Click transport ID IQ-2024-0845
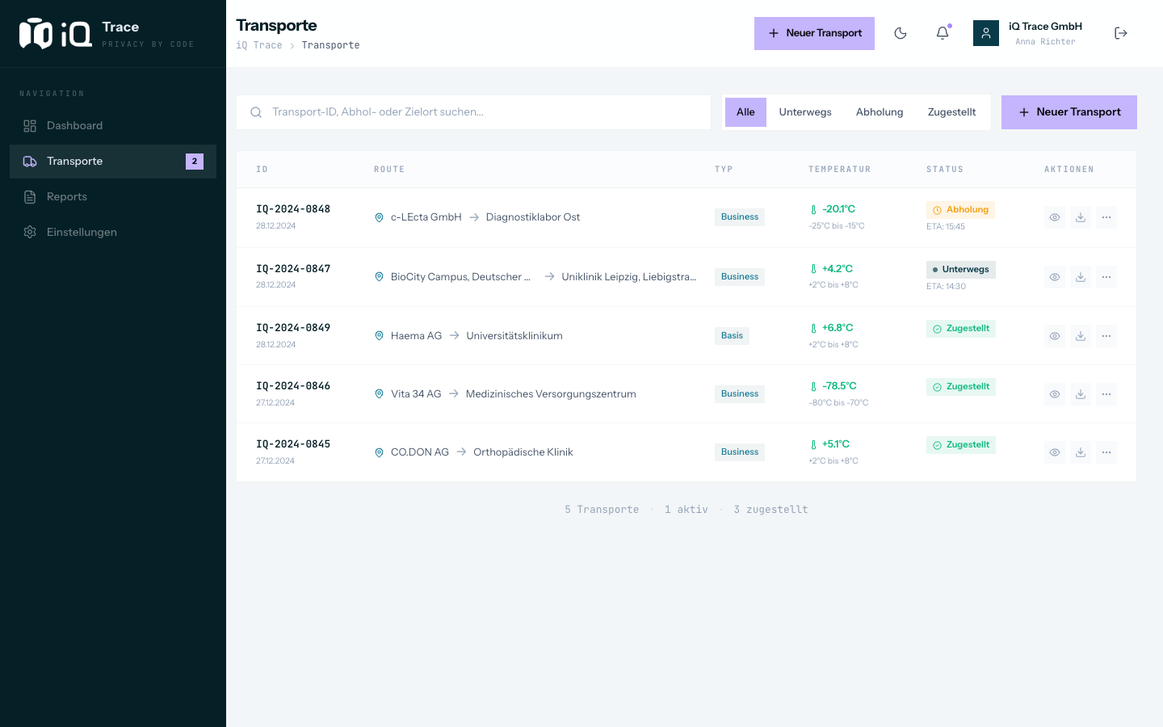The width and height of the screenshot is (1163, 727). [293, 444]
